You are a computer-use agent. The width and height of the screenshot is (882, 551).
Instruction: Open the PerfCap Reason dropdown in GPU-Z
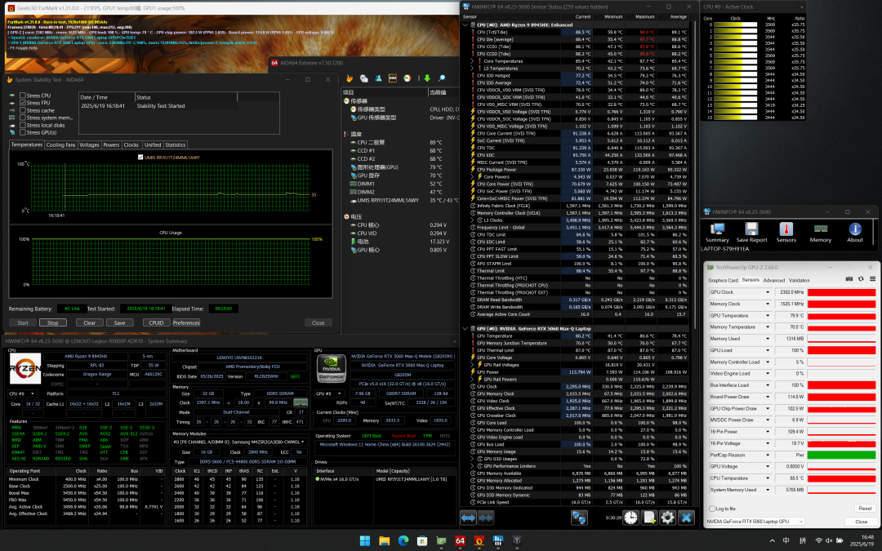coord(767,455)
